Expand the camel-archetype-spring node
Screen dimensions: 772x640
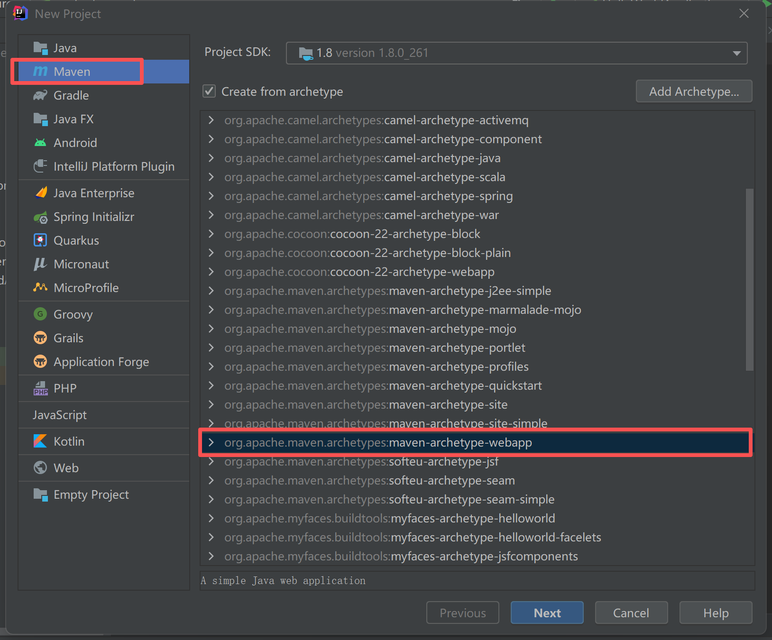[211, 196]
